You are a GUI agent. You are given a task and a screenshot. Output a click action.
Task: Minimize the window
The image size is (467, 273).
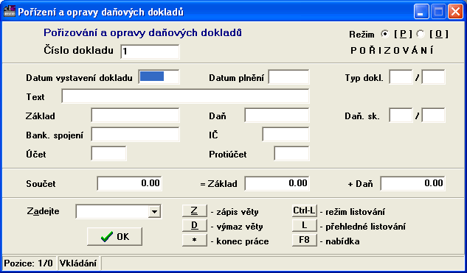pyautogui.click(x=421, y=12)
